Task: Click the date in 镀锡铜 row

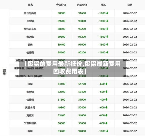Action: 130,52
